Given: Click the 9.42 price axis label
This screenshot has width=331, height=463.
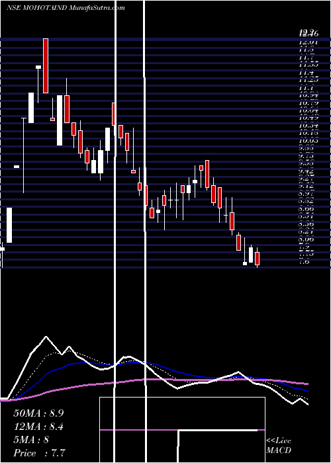Looking at the screenshot, I should tap(307, 171).
